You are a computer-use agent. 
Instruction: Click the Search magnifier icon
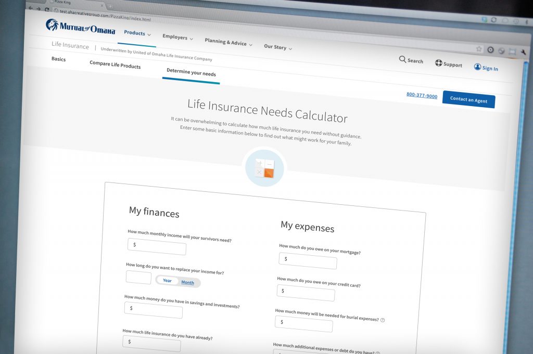(402, 59)
